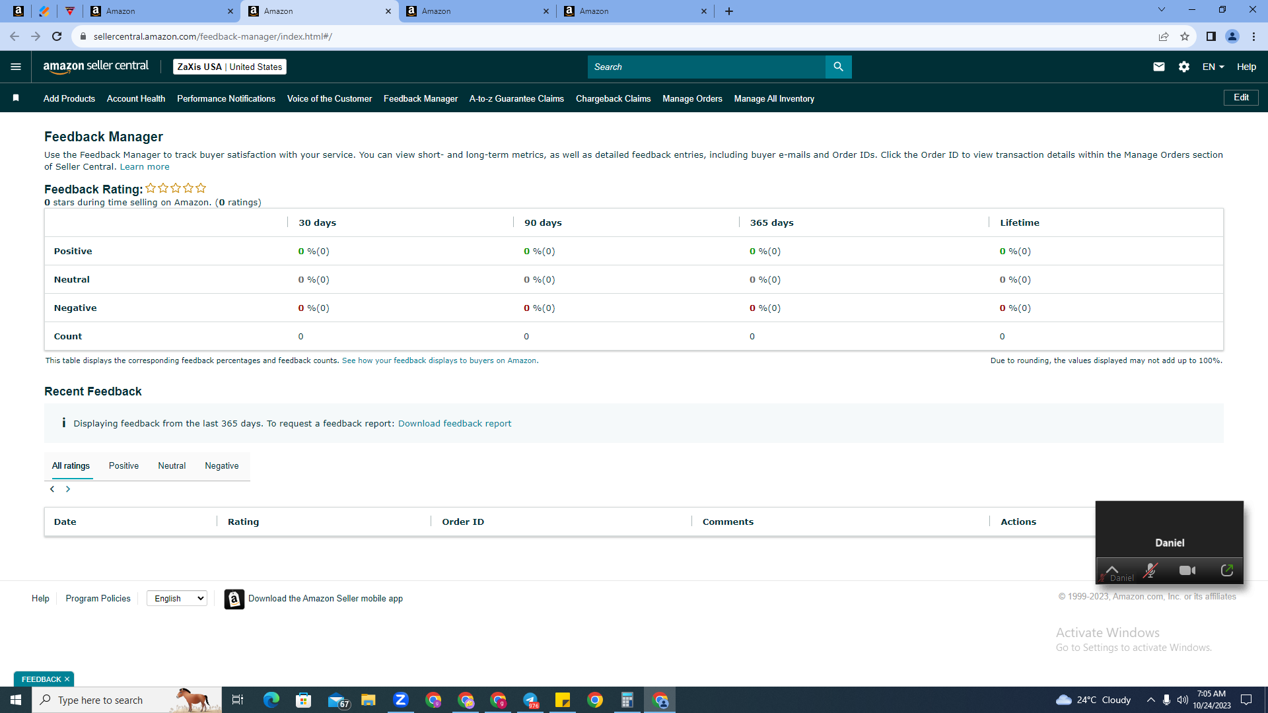
Task: Unmute the microphone in call overlay
Action: (1150, 570)
